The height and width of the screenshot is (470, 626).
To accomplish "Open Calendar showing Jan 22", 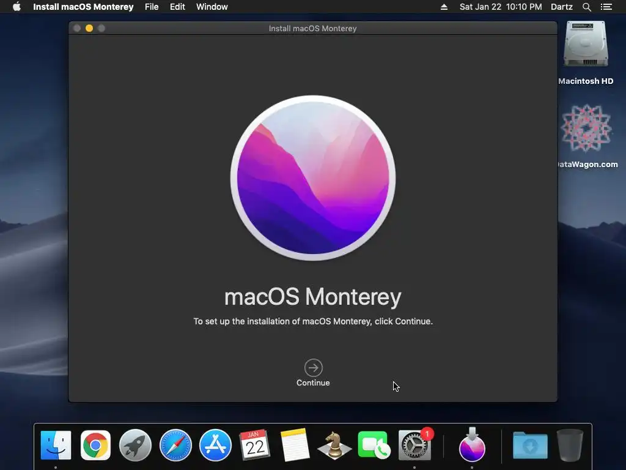I will click(255, 445).
